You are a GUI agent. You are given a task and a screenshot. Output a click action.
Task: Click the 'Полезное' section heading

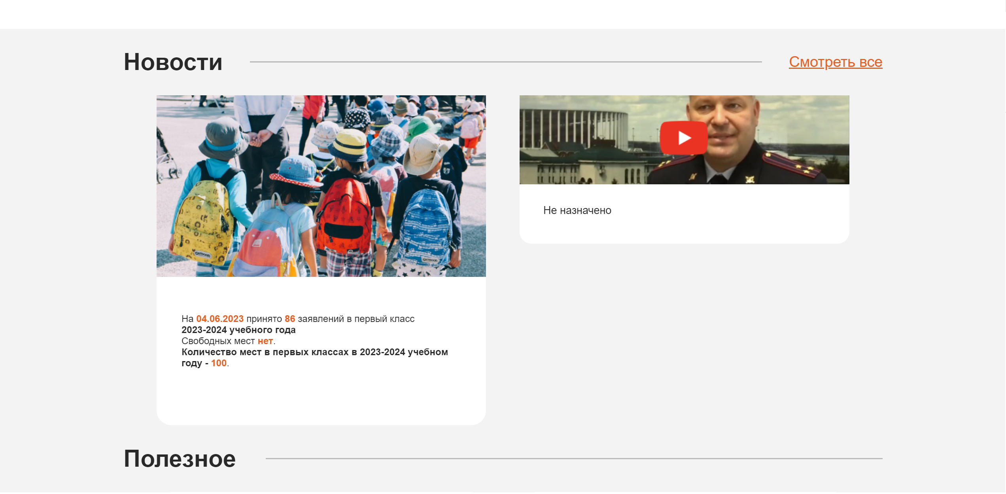(x=180, y=459)
